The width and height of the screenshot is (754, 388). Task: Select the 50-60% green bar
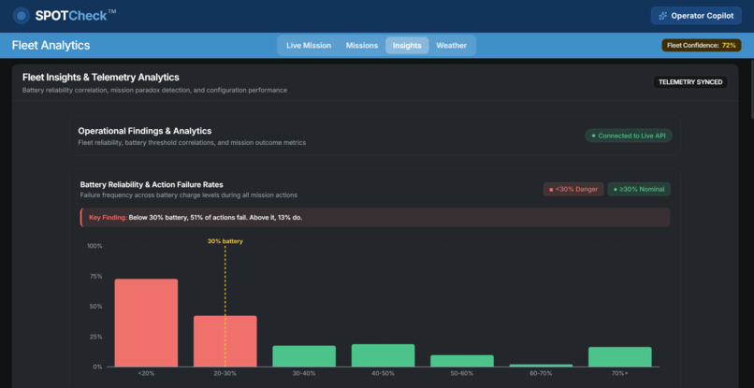[x=461, y=361]
